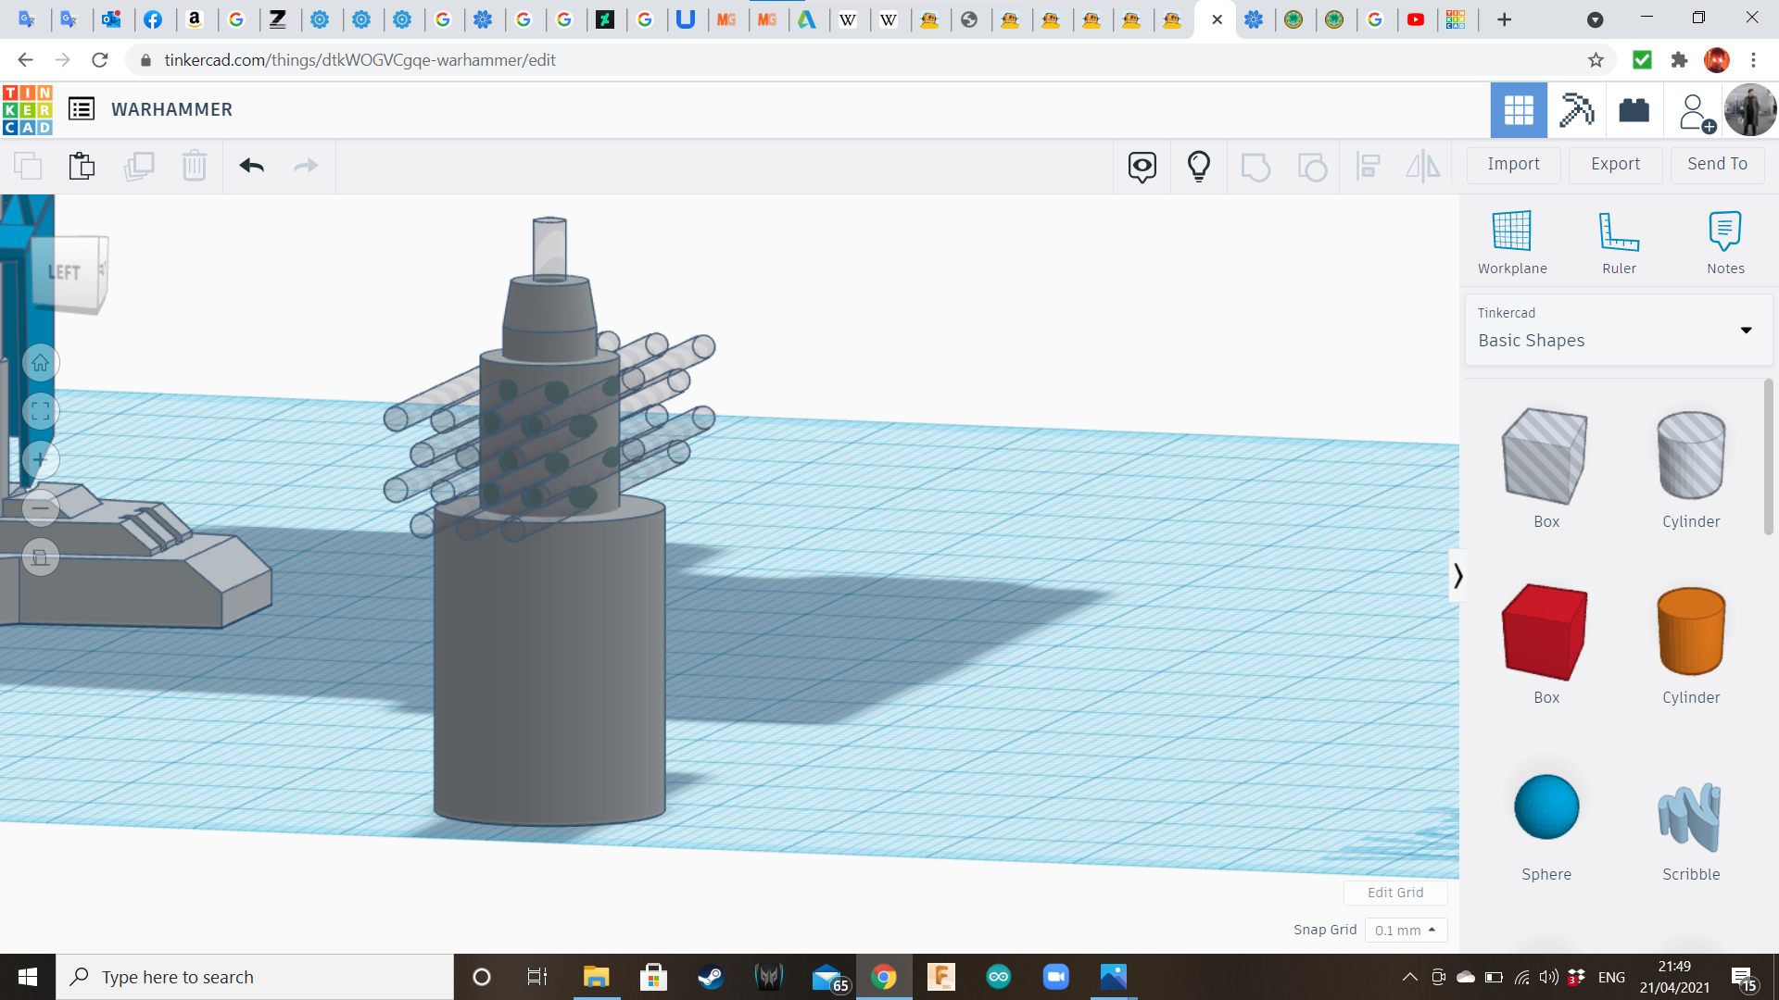Image resolution: width=1779 pixels, height=1000 pixels.
Task: Click the Export menu button
Action: click(x=1615, y=164)
